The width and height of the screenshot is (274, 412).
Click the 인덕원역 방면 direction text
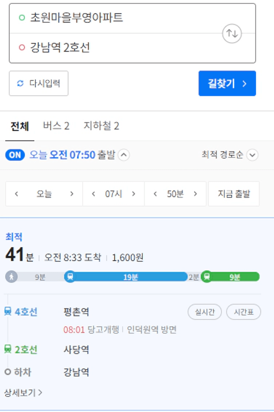pos(152,330)
